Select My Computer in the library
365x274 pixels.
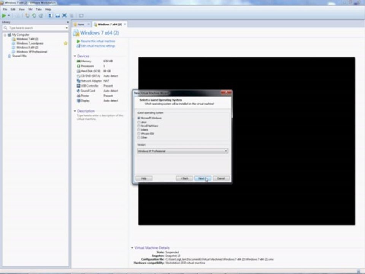point(21,35)
